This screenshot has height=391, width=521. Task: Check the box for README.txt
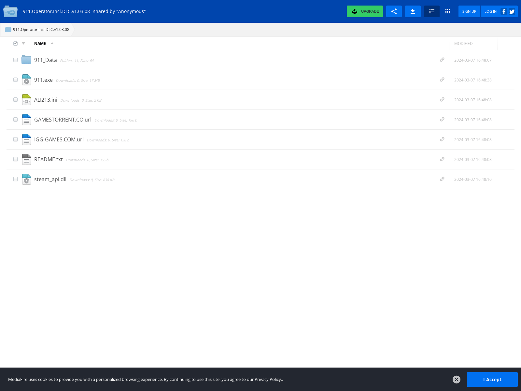tap(15, 159)
